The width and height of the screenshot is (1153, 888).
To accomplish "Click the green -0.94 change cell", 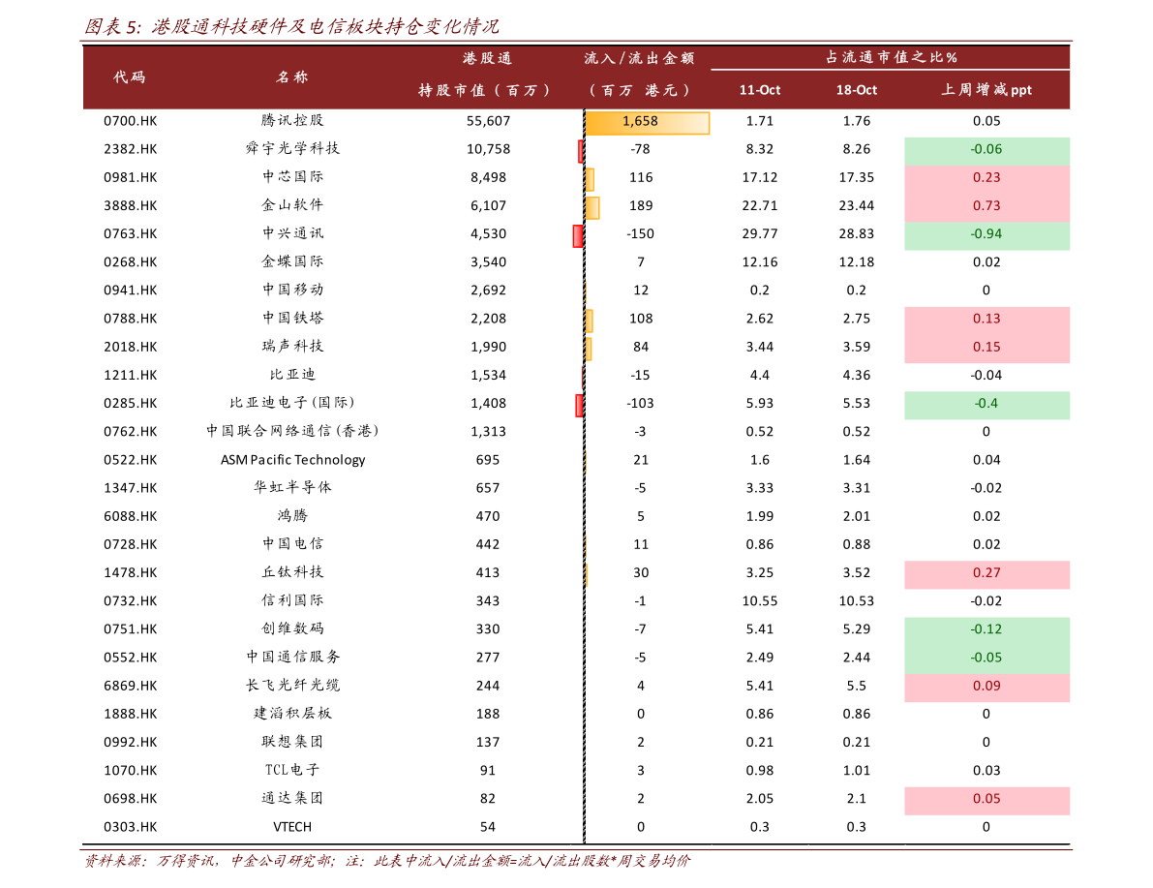I will coord(986,235).
